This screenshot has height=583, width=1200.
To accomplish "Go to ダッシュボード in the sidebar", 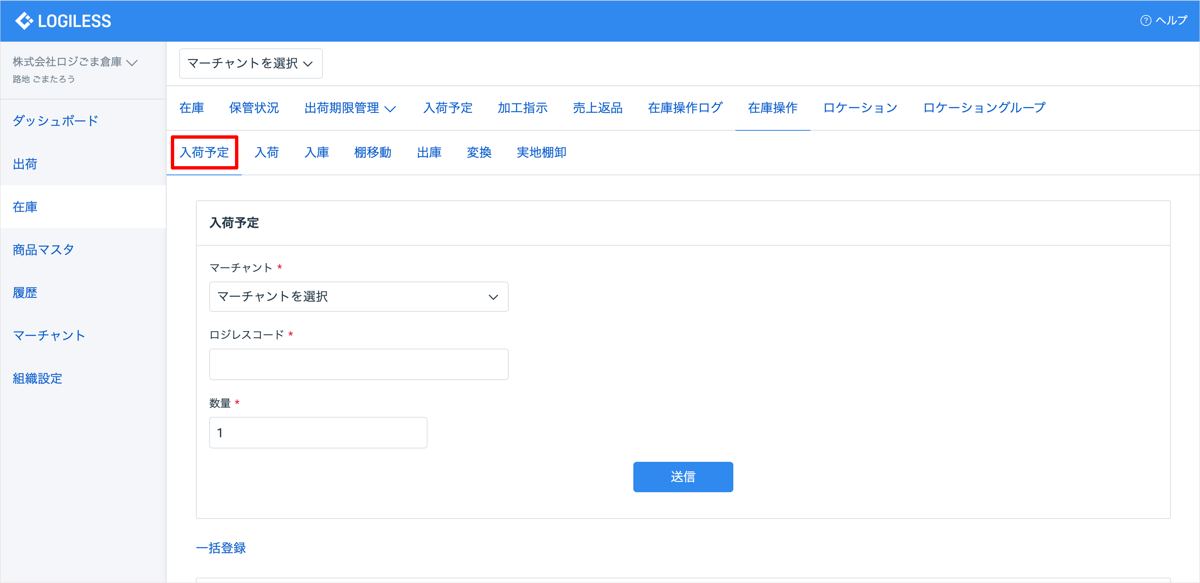I will coord(55,121).
